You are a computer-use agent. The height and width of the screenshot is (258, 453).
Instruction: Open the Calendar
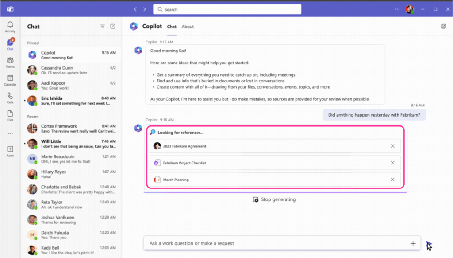coord(10,80)
